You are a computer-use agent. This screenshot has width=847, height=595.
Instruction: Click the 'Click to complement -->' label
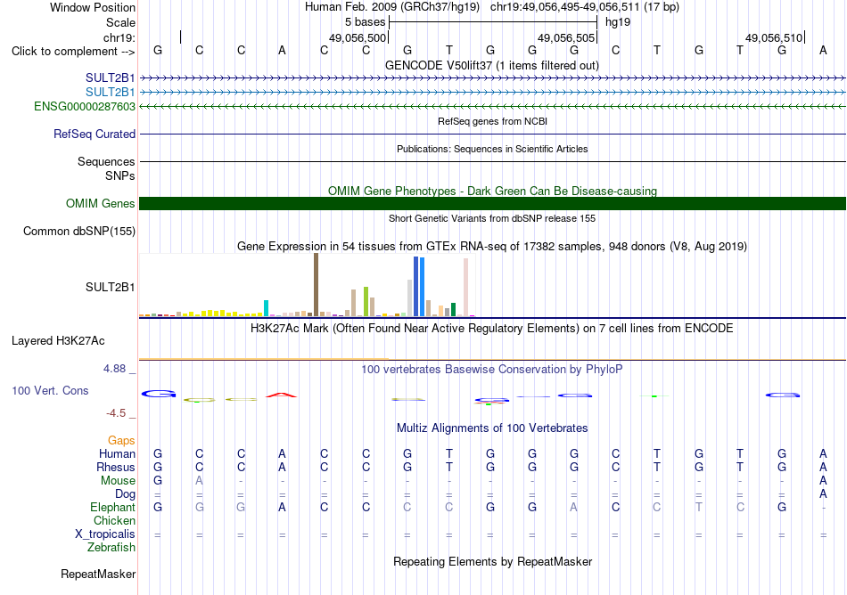point(73,52)
